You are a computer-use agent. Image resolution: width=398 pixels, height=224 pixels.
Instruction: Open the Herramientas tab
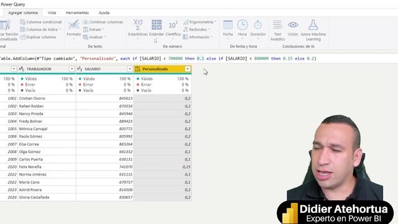pos(77,12)
